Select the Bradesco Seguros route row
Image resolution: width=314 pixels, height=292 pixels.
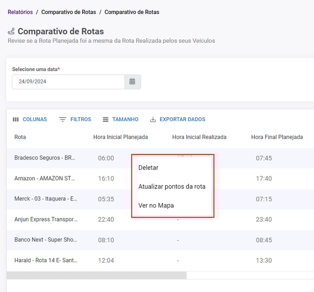[x=45, y=158]
